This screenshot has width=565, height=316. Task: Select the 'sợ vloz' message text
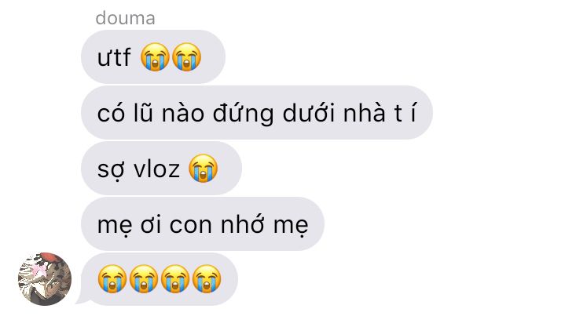[138, 169]
